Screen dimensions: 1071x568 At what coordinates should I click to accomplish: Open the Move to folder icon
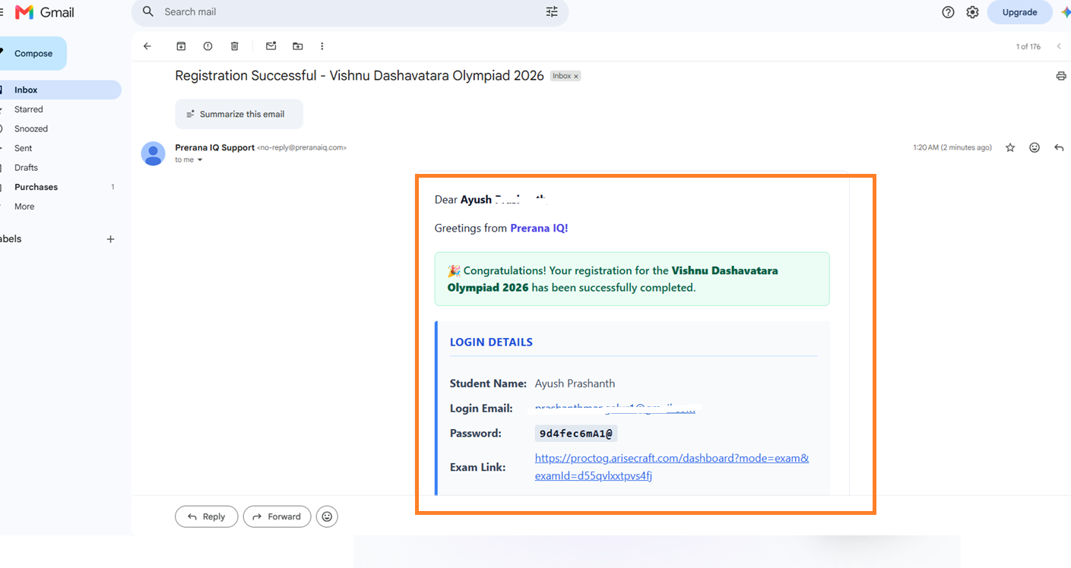tap(298, 46)
